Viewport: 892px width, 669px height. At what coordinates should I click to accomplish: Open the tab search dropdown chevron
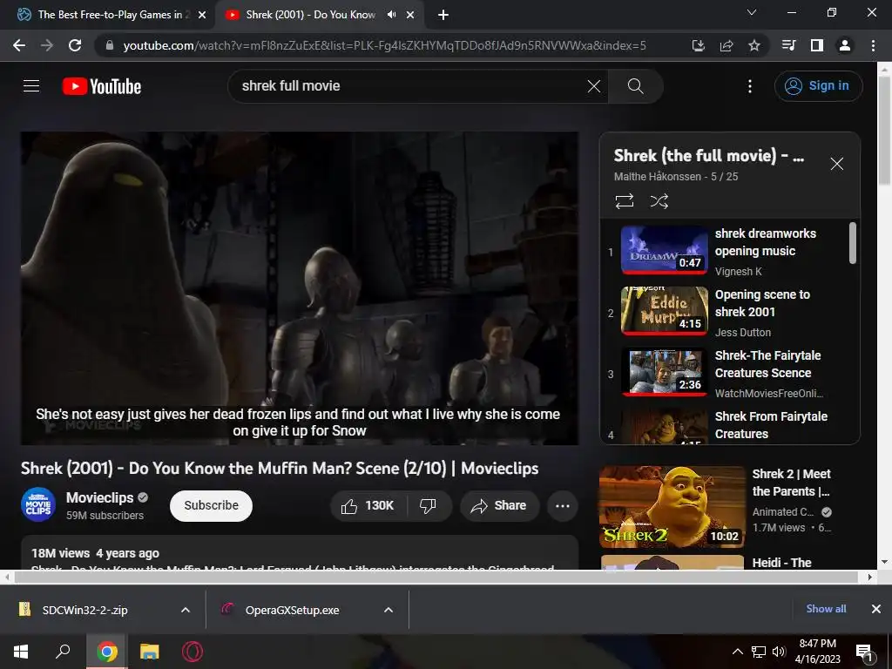pyautogui.click(x=752, y=12)
